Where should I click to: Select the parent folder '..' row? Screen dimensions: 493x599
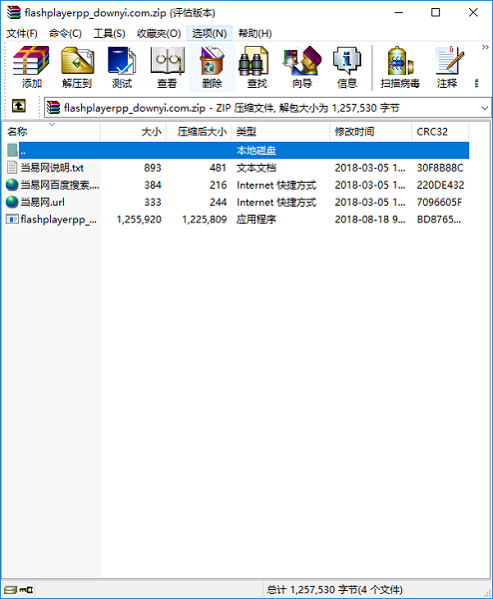click(x=238, y=151)
